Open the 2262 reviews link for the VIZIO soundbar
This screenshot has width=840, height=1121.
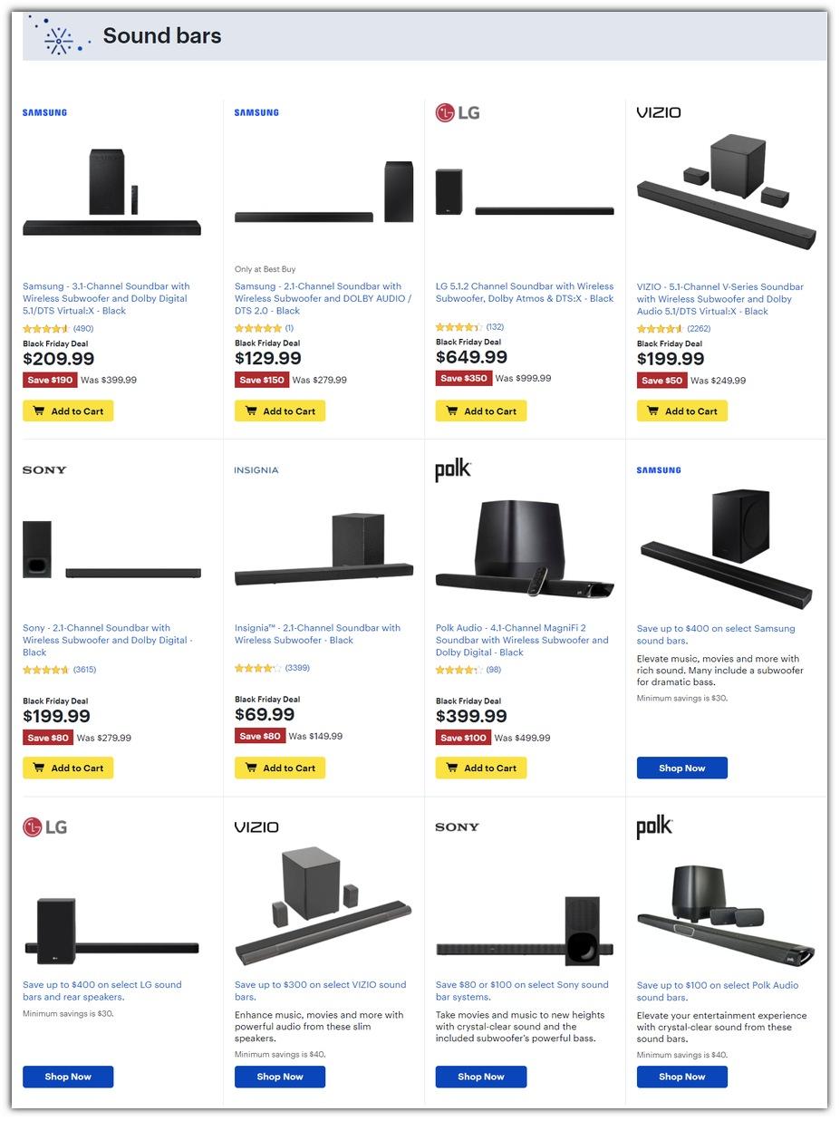pyautogui.click(x=699, y=329)
